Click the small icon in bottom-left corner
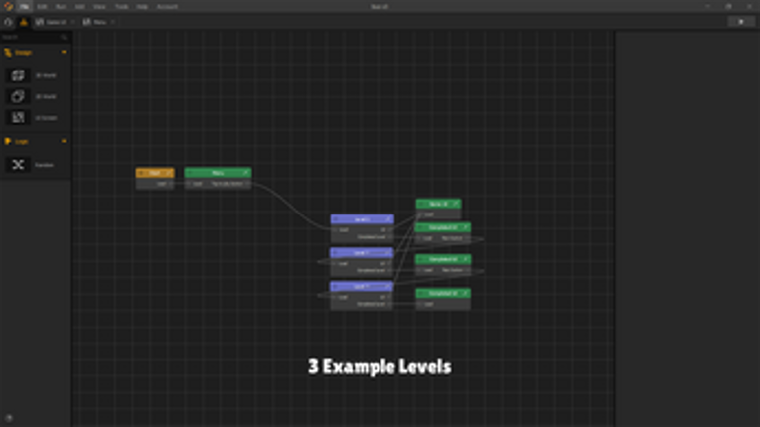 (9, 419)
